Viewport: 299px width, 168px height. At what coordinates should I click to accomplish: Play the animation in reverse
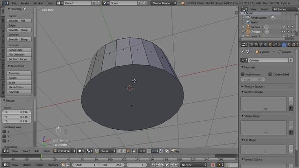(162, 165)
